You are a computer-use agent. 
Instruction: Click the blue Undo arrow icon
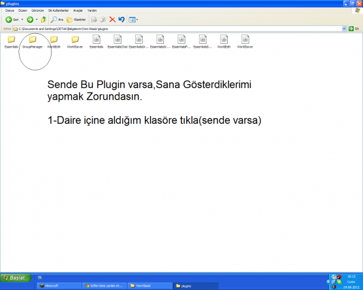coord(121,20)
